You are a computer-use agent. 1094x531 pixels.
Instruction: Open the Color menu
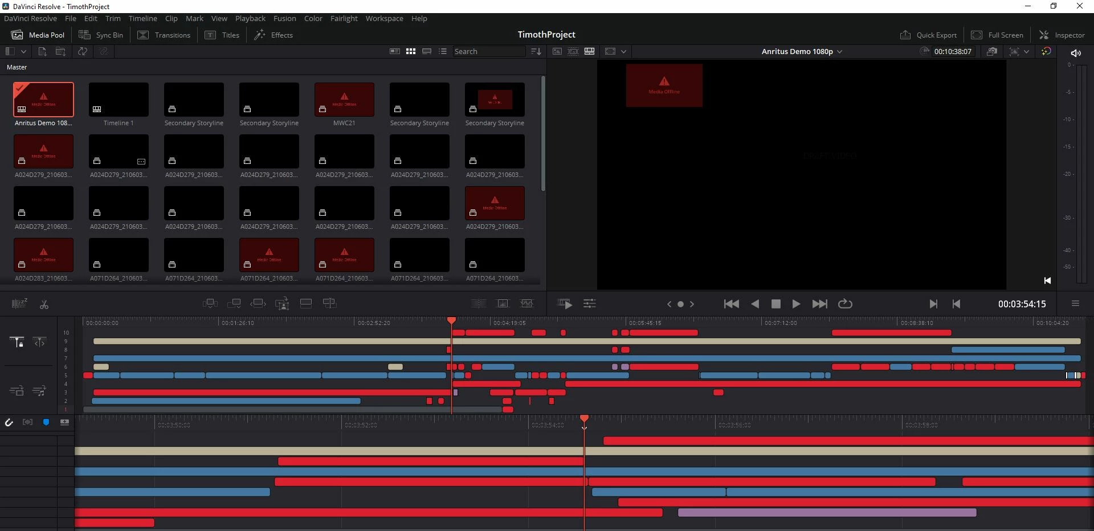pos(313,18)
